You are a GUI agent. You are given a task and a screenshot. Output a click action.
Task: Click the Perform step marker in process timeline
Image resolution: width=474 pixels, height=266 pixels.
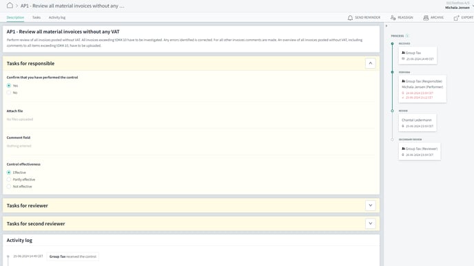tap(393, 72)
